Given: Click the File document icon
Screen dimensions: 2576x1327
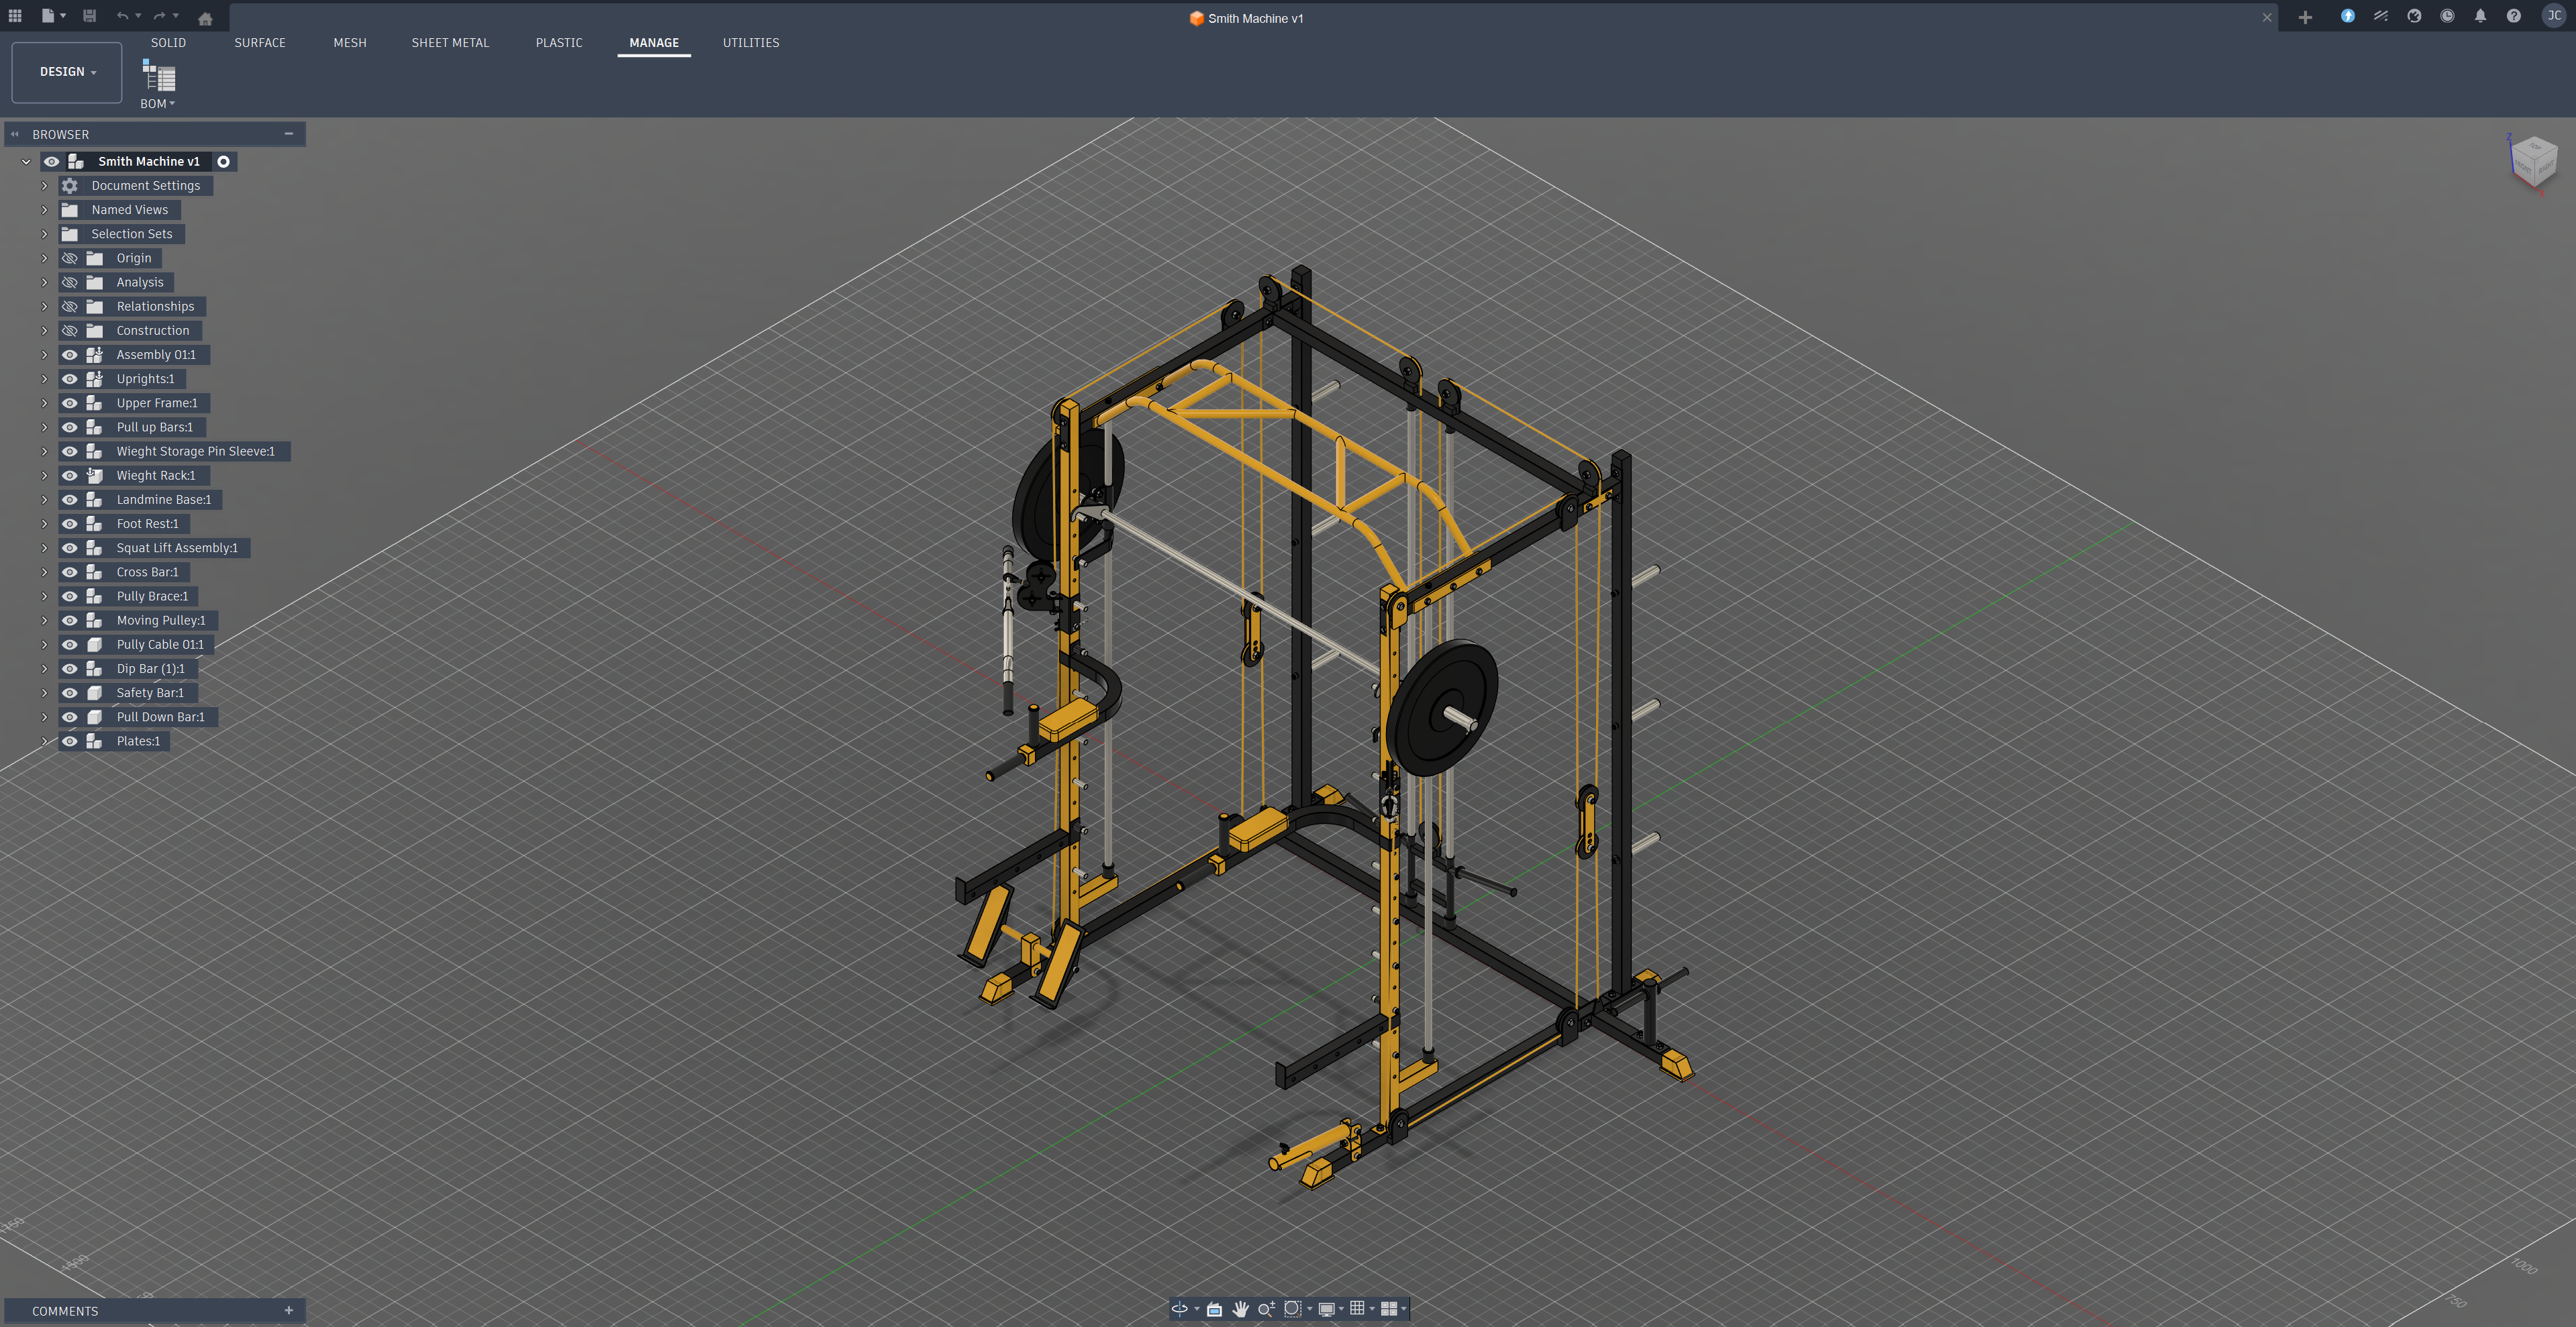Looking at the screenshot, I should pos(47,16).
